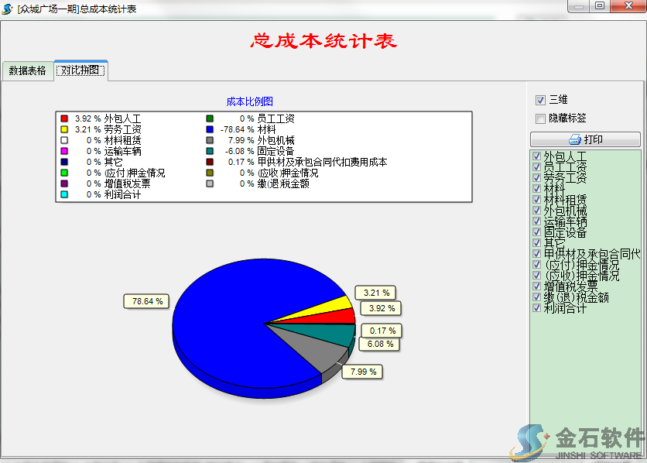This screenshot has height=463, width=647.
Task: Enable the 隐藏标签 checkbox
Action: [540, 118]
